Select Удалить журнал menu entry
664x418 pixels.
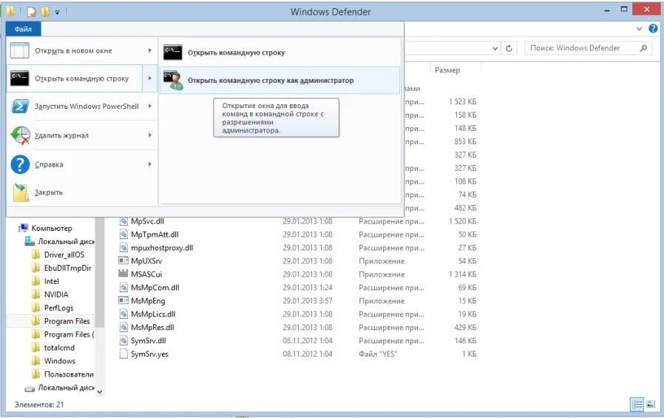pos(81,135)
